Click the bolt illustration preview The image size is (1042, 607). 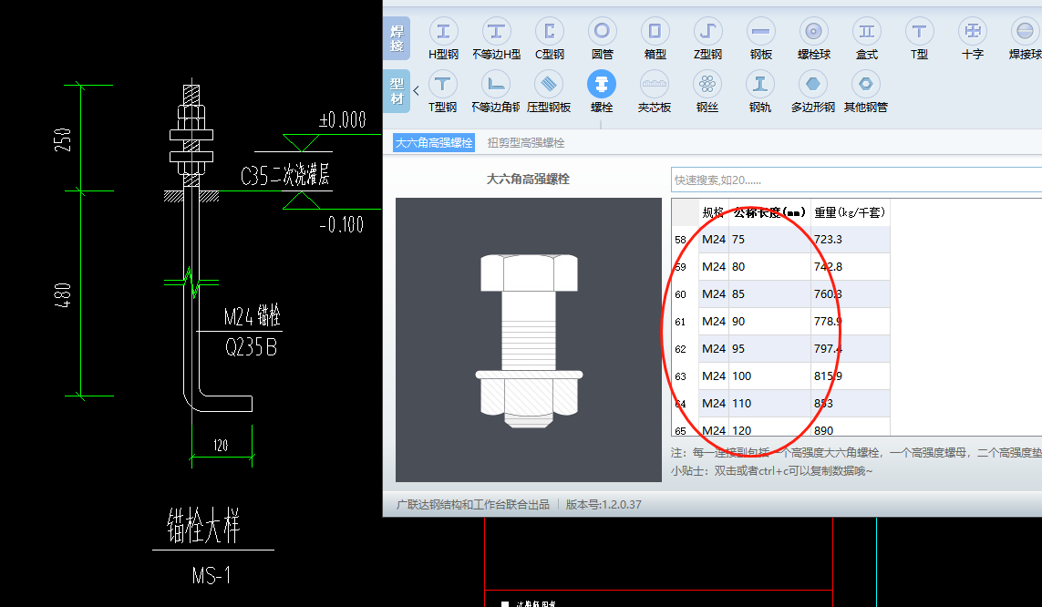click(529, 340)
